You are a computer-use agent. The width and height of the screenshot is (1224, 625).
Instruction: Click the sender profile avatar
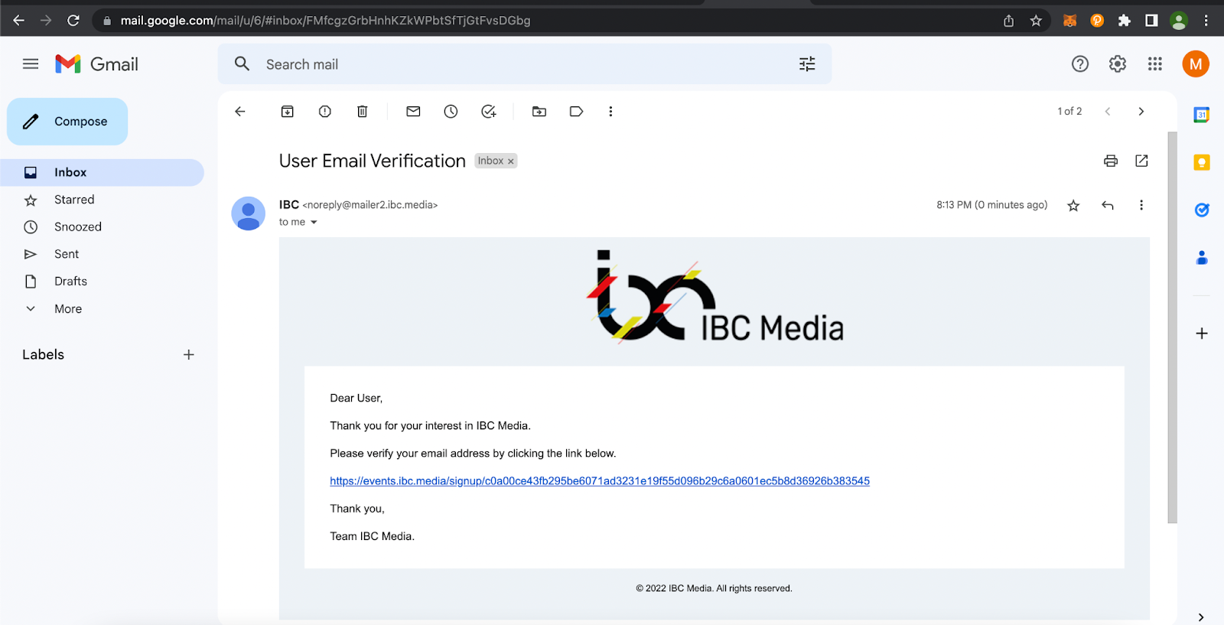(x=249, y=213)
